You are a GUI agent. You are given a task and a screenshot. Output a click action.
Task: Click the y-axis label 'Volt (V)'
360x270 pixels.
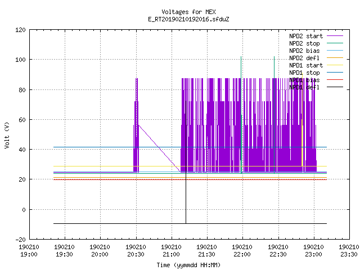(7, 135)
